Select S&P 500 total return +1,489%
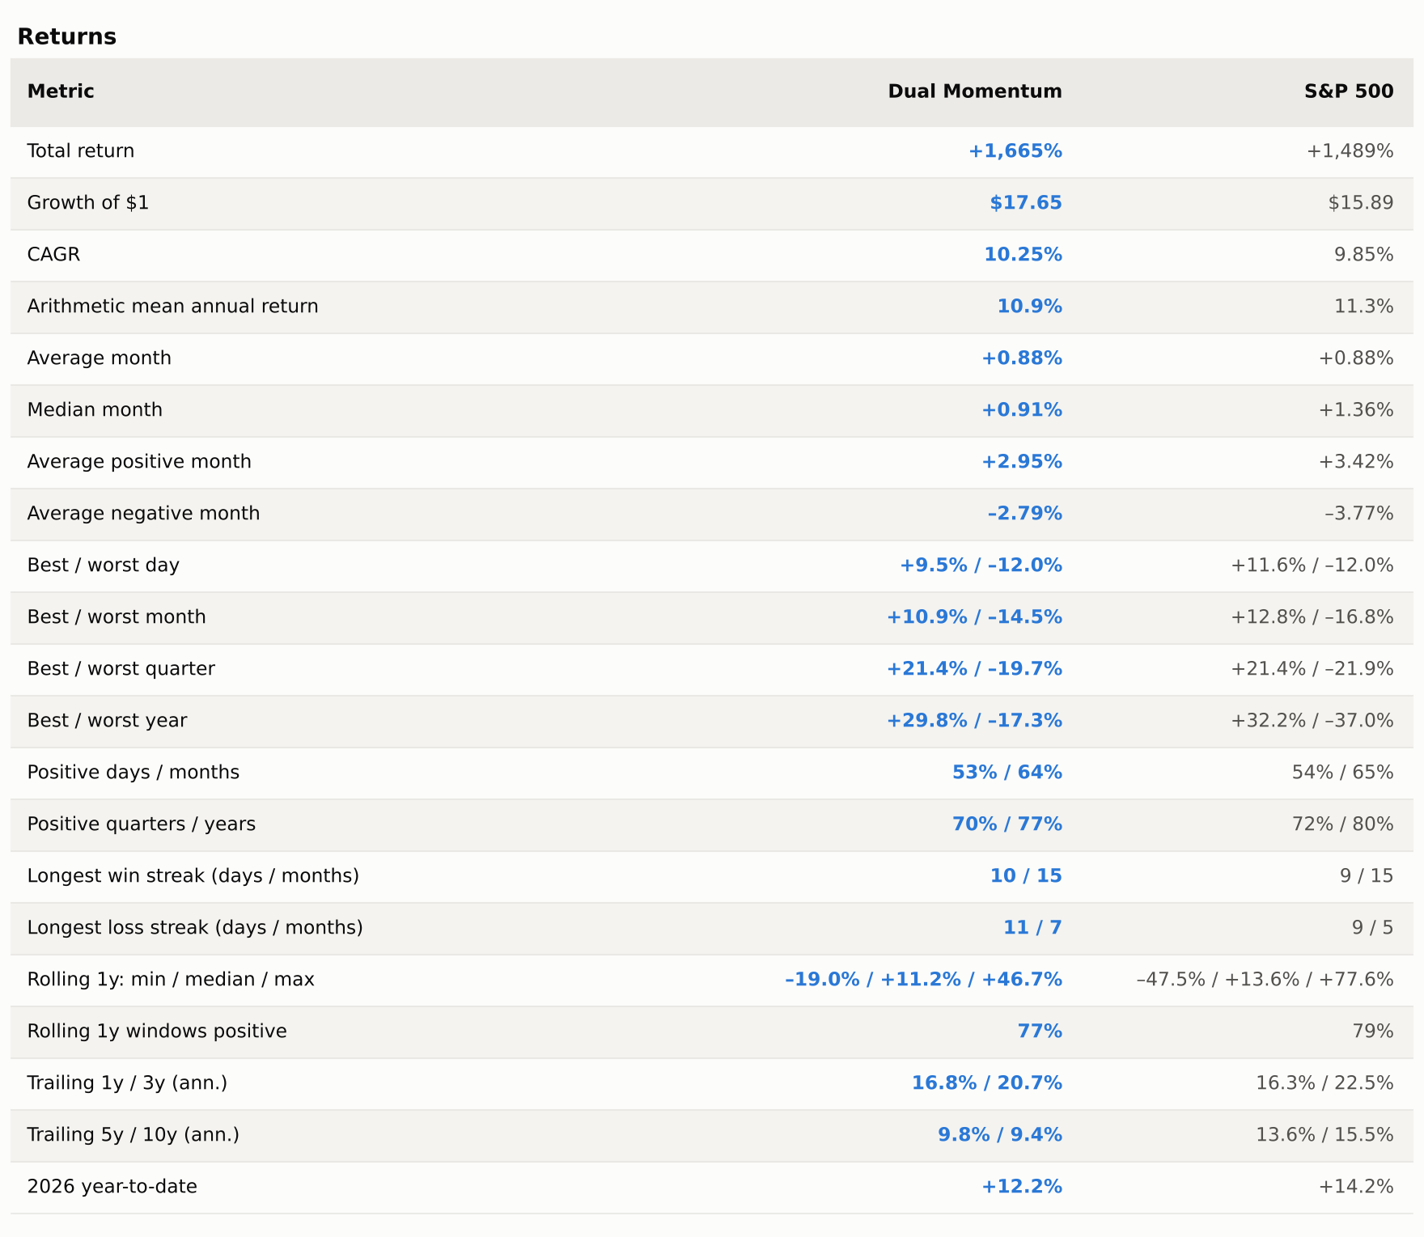1424x1237 pixels. tap(1350, 151)
